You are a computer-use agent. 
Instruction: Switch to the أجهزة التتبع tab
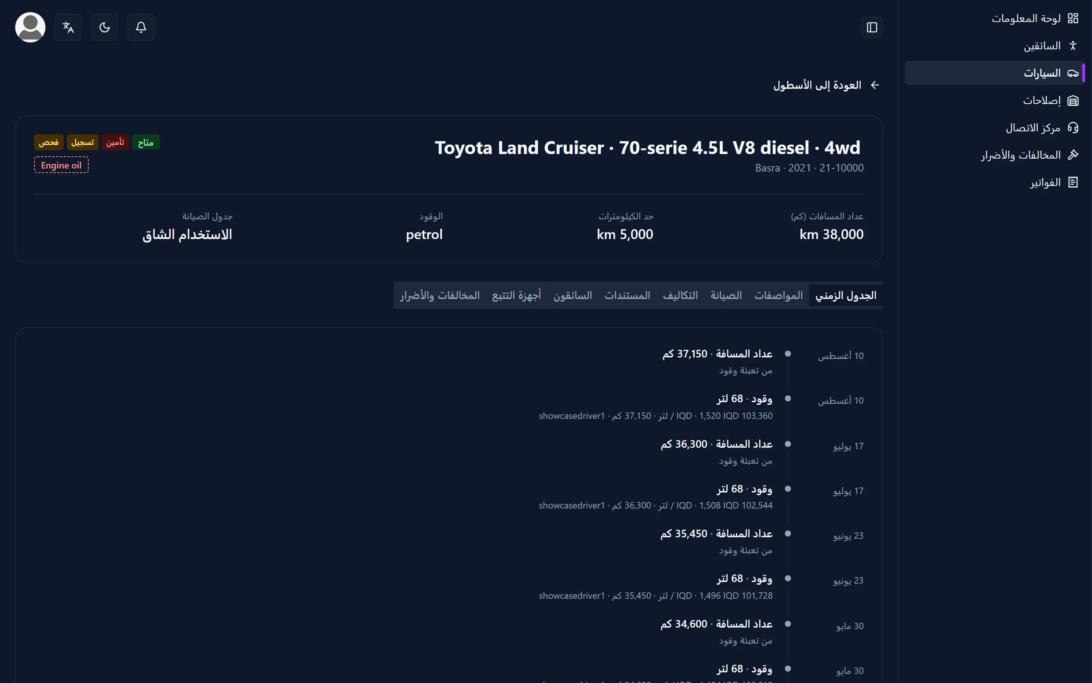point(516,296)
